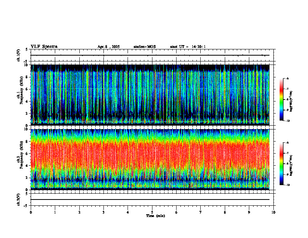Click the ch.2 spectrogram color bar
Viewport: 308px width, 238px height.
click(x=281, y=164)
